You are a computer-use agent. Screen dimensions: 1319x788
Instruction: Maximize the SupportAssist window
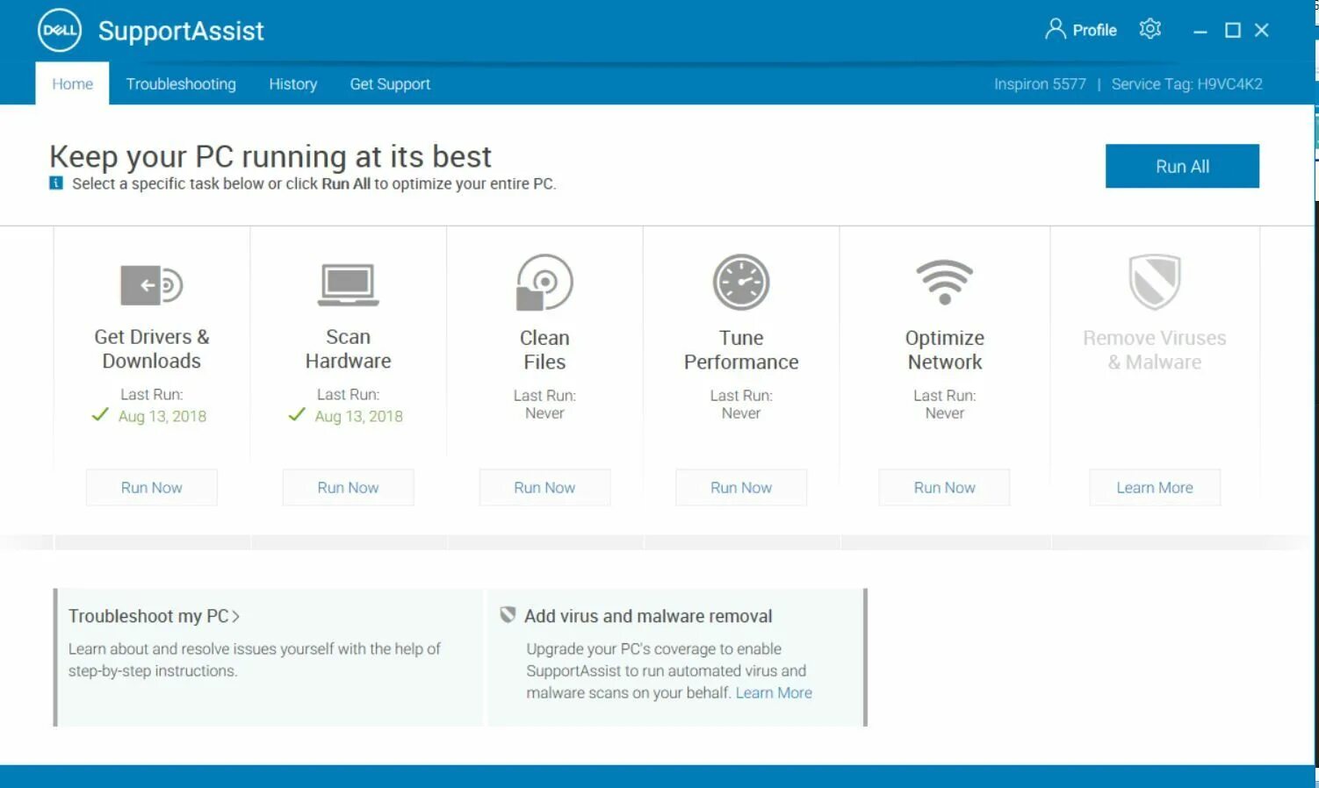1233,31
